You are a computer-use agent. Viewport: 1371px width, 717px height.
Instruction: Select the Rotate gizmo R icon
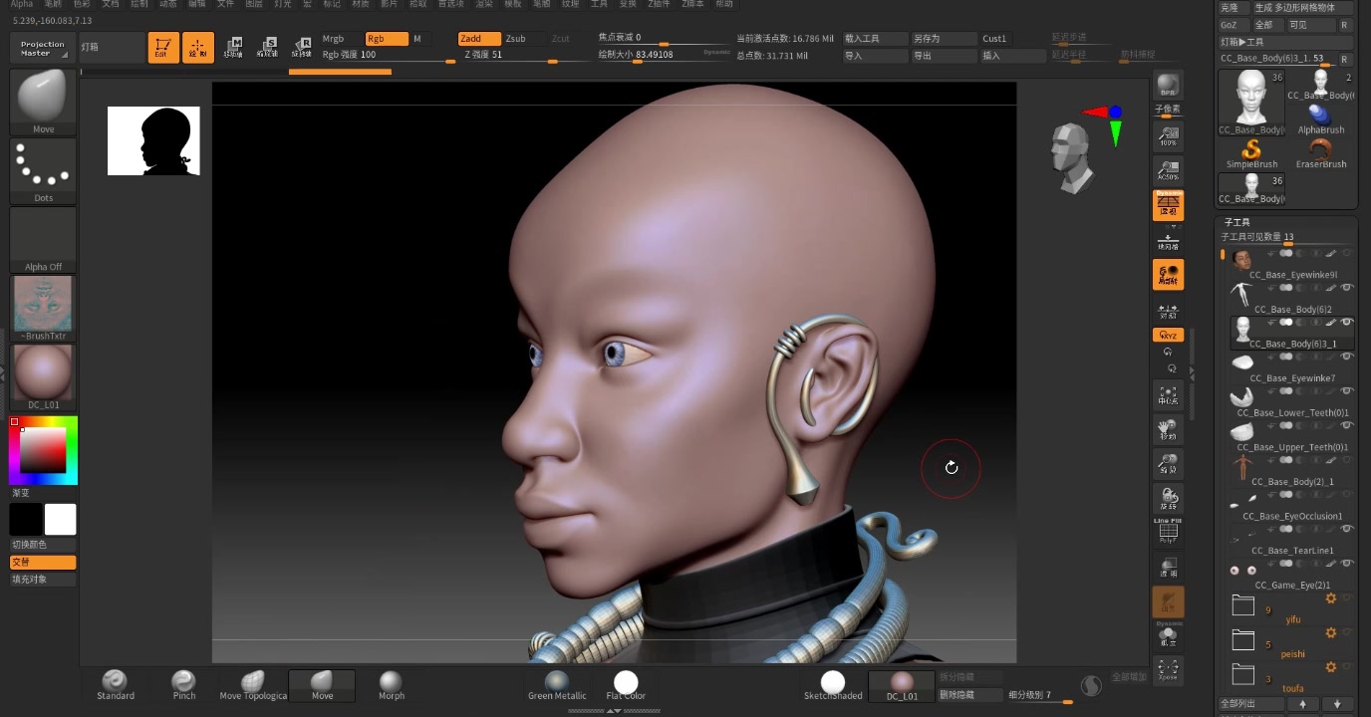click(x=301, y=48)
